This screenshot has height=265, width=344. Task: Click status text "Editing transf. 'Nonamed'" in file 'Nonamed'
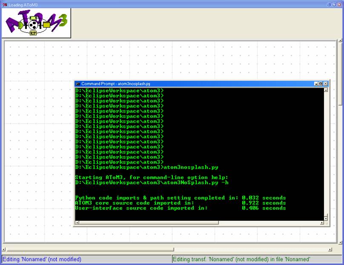point(241,259)
